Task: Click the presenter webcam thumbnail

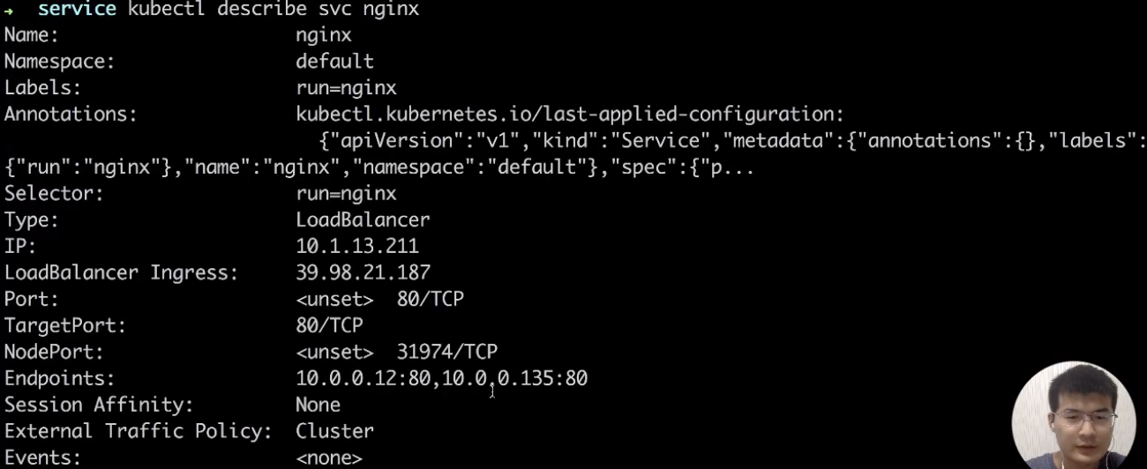Action: point(1073,416)
